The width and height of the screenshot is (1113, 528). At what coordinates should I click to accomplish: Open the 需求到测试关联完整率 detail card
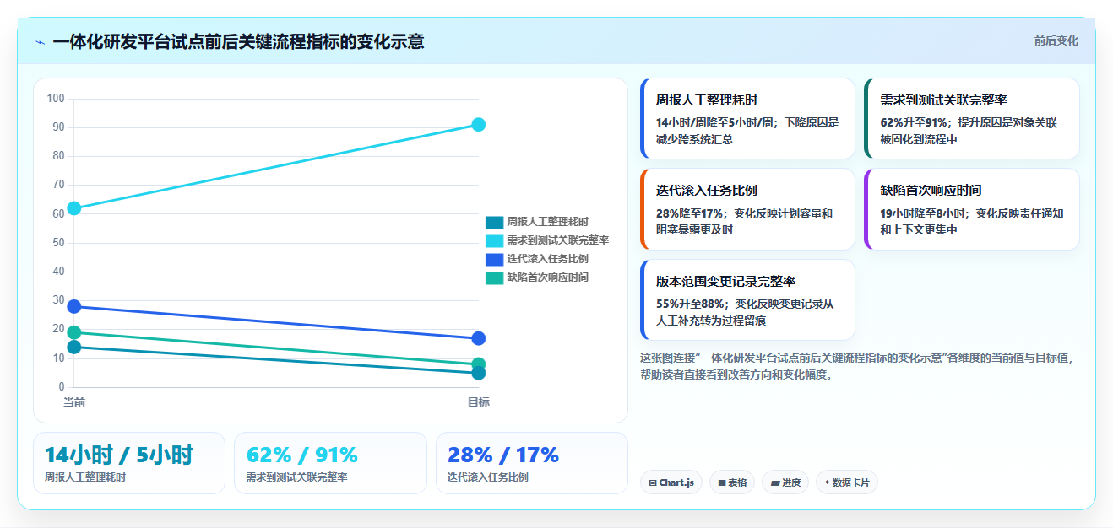972,119
